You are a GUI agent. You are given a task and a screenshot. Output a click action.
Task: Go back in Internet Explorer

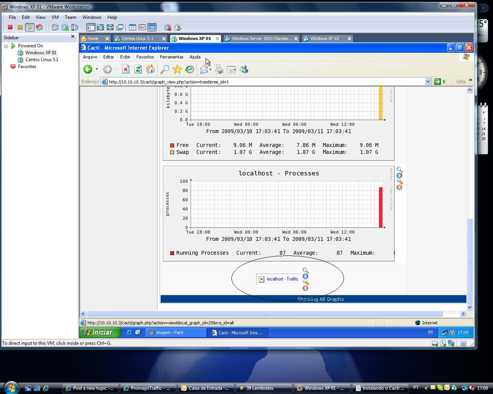tap(88, 69)
